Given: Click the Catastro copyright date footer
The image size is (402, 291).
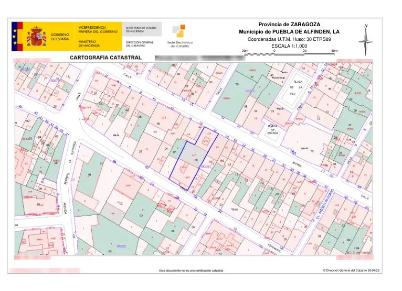Looking at the screenshot, I should coord(351,270).
